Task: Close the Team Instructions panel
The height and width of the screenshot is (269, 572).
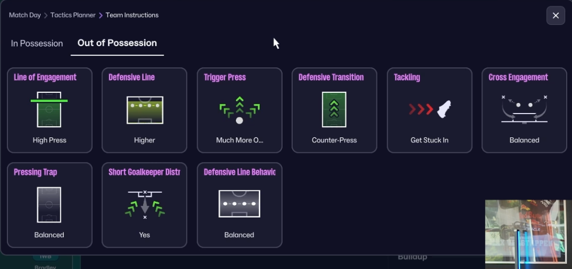Action: (556, 15)
